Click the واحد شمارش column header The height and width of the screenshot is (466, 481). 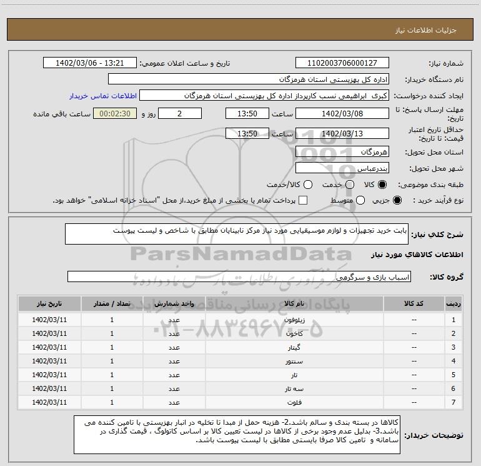174,303
